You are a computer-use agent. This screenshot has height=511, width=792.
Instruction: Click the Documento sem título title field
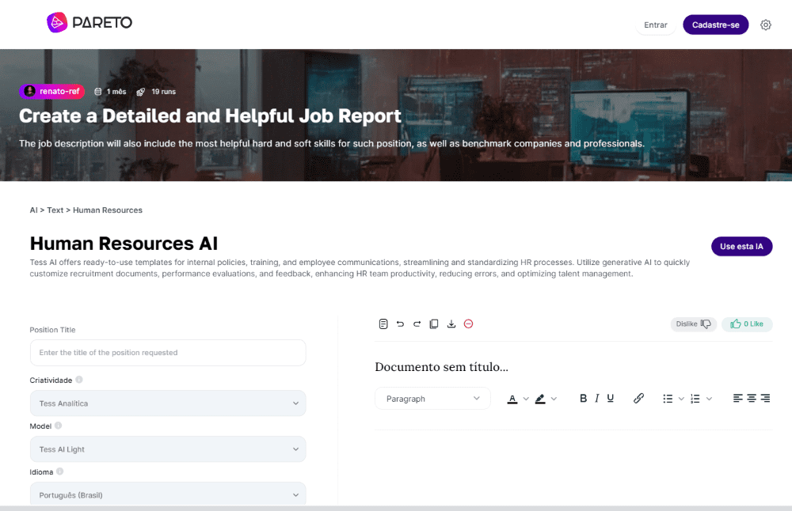441,367
